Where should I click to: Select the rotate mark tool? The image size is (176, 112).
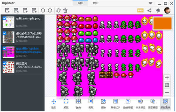point(128,104)
